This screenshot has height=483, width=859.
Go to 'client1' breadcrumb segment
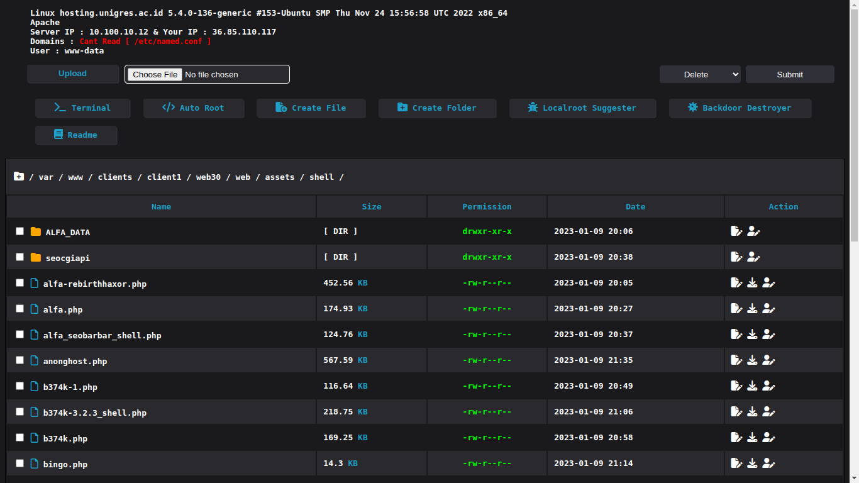tap(164, 177)
